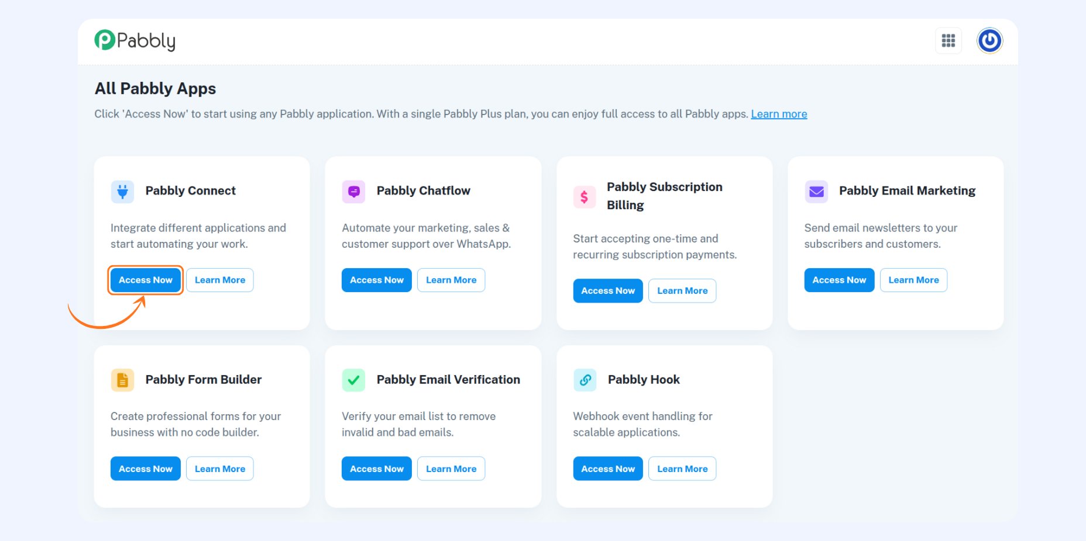Click the Pabbly Chatflow chat bubble icon

[x=353, y=191]
